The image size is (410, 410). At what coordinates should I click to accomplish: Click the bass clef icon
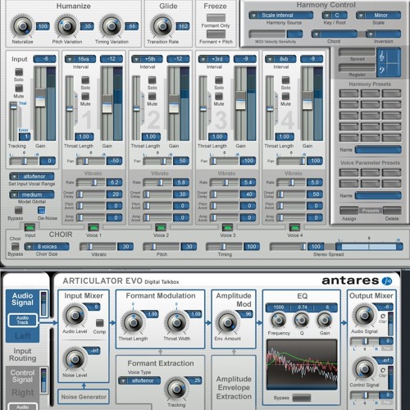click(x=382, y=71)
